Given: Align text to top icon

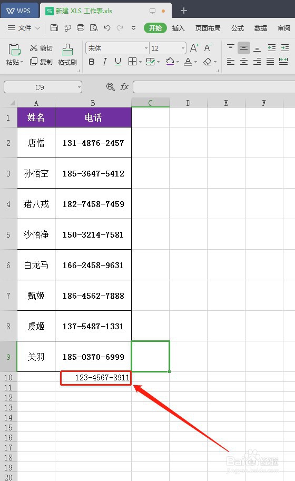Looking at the screenshot, I should click(231, 48).
